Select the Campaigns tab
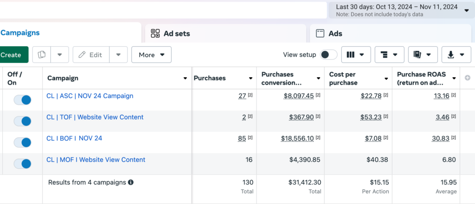This screenshot has height=204, width=475. point(20,33)
